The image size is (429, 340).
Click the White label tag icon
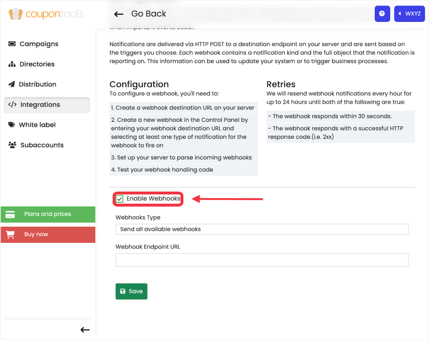pos(12,125)
